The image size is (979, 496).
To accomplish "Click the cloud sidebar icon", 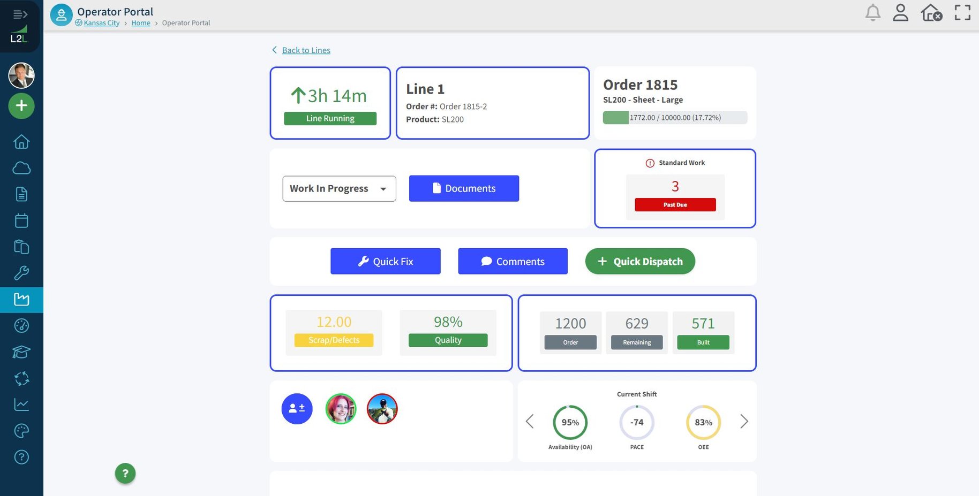I will (21, 169).
